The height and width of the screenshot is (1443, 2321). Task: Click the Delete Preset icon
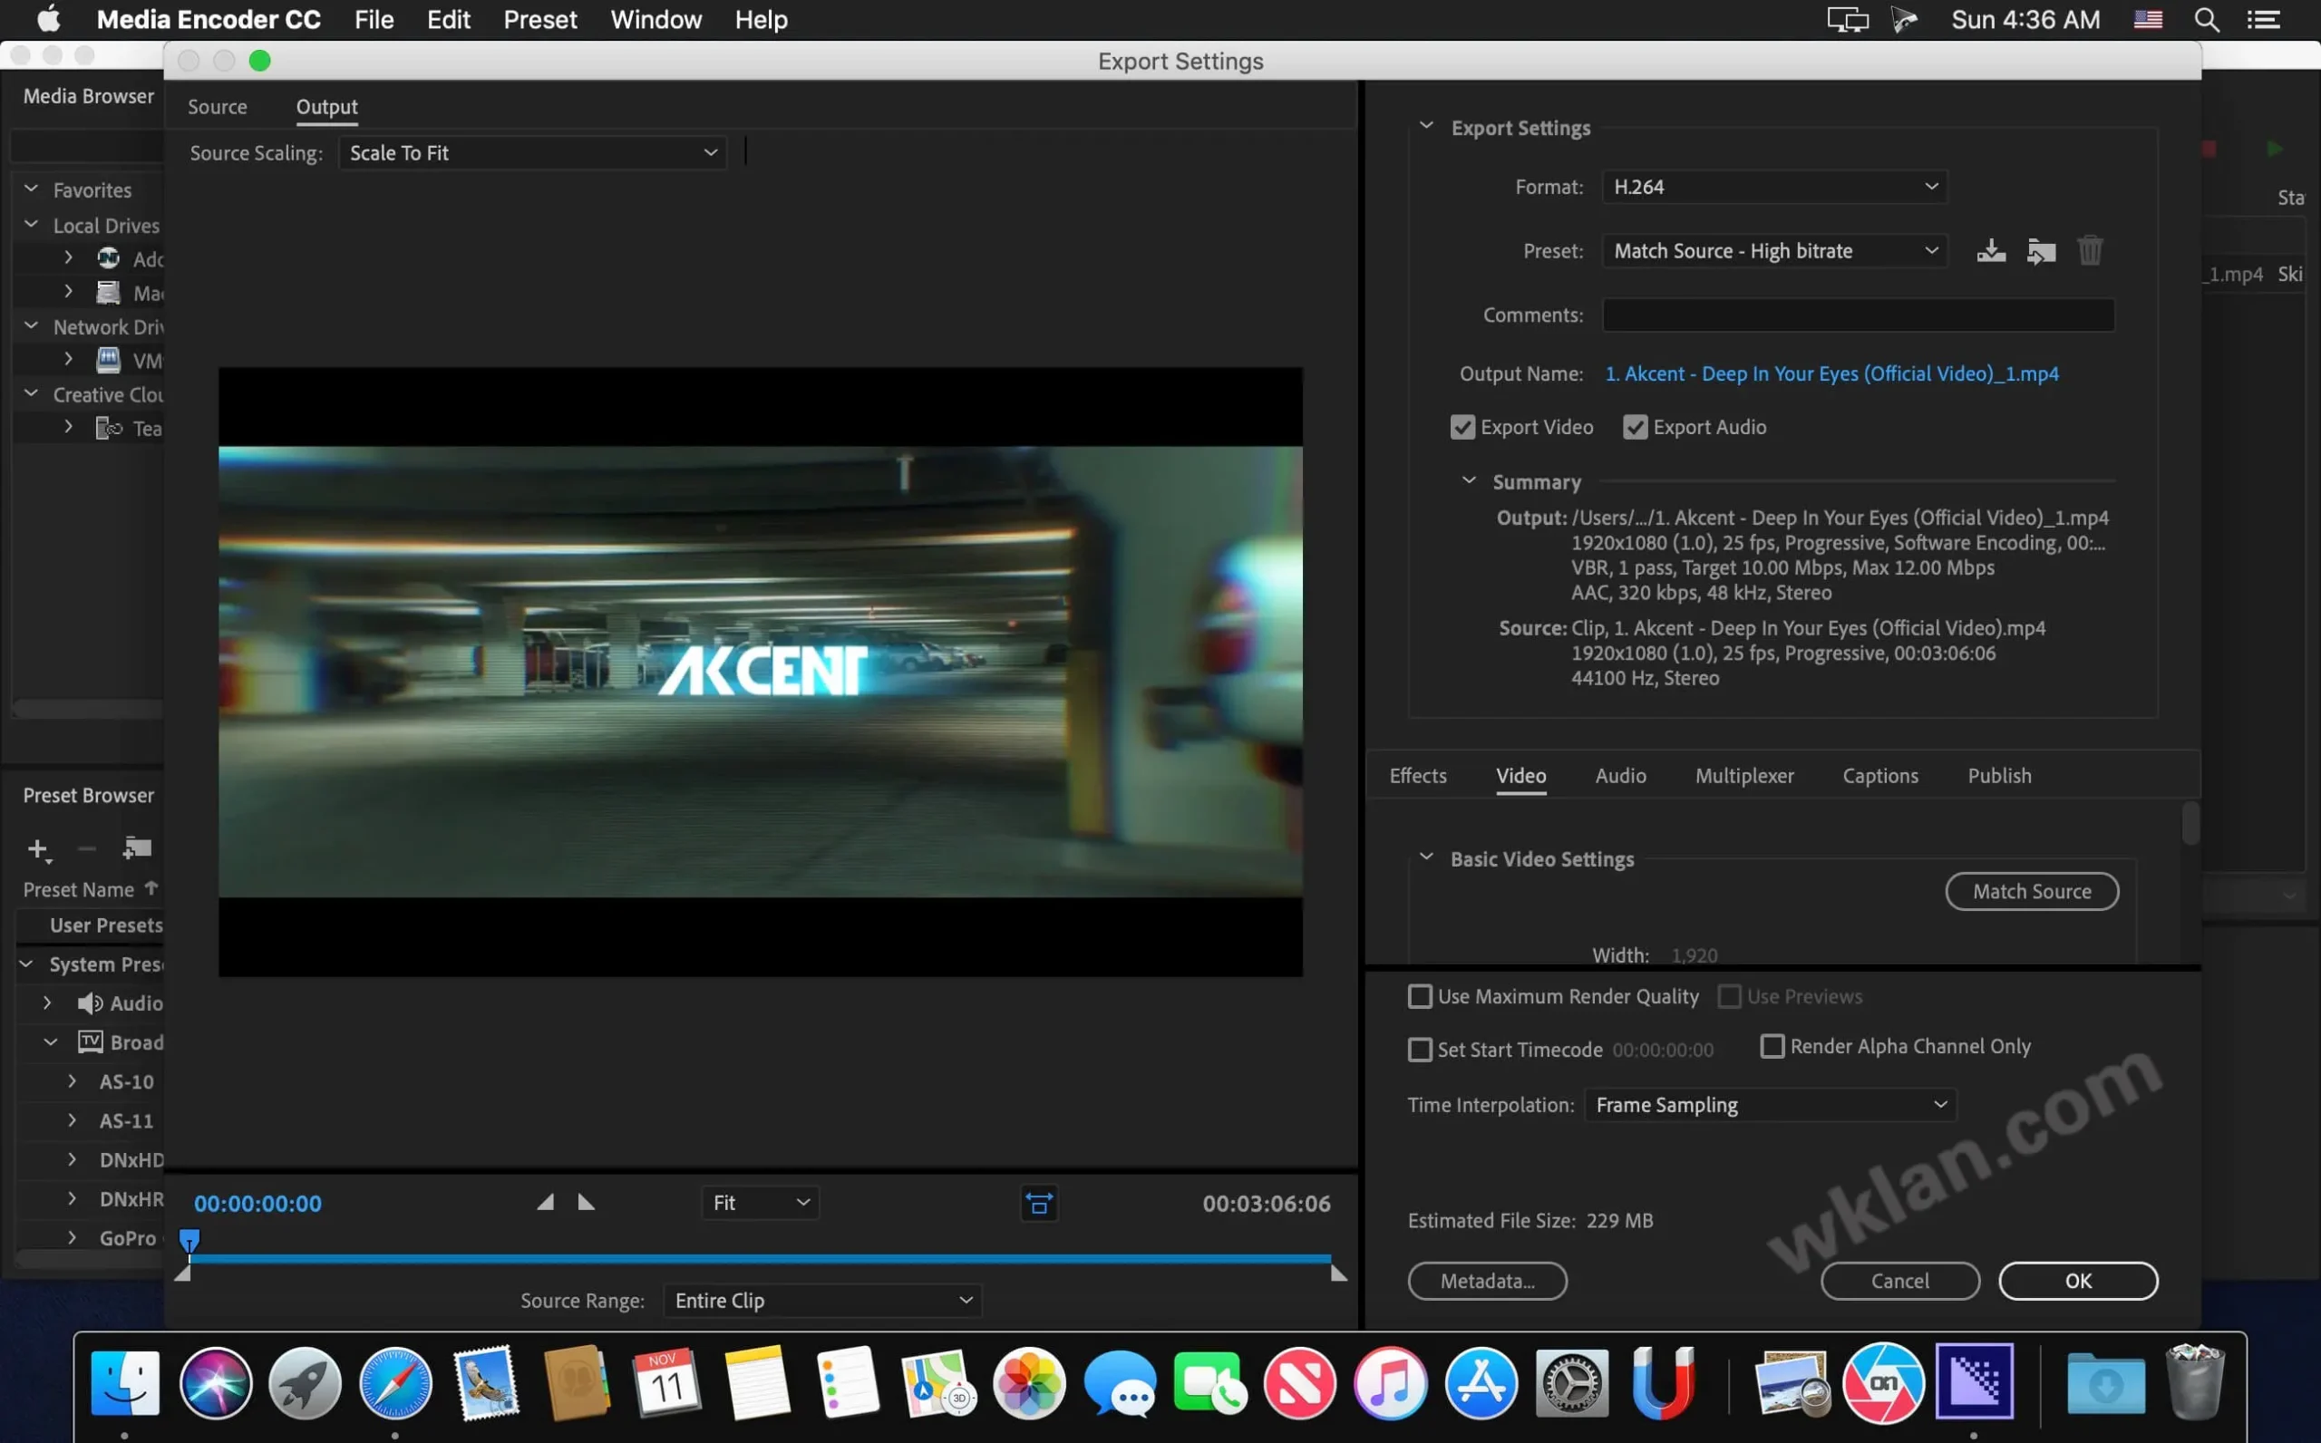[2090, 253]
